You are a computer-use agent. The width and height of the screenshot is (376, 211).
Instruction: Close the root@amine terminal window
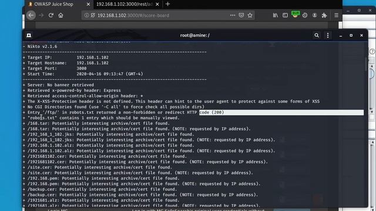(x=362, y=35)
